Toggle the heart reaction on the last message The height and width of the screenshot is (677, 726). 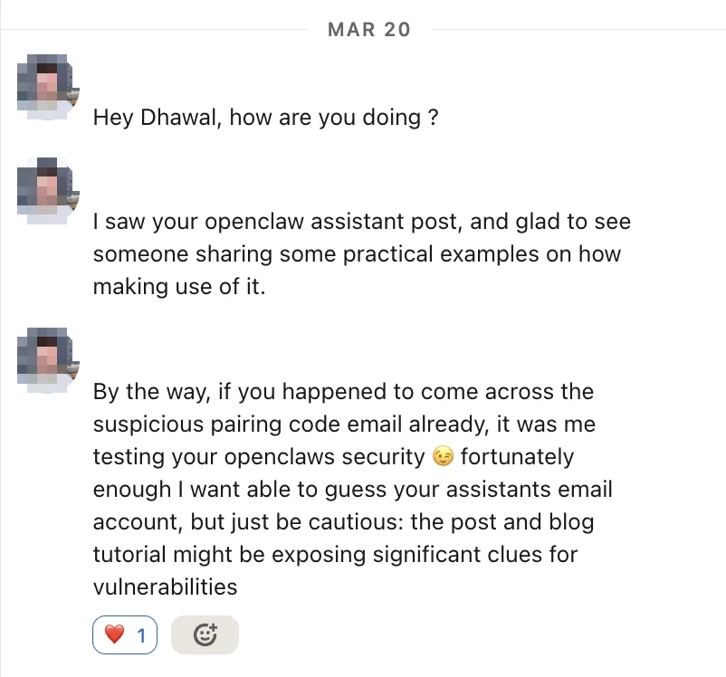click(x=125, y=634)
